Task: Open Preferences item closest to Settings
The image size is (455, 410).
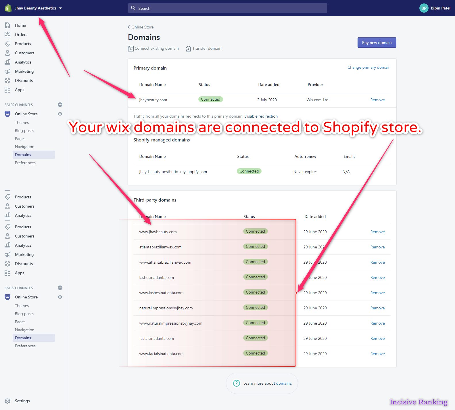Action: click(25, 346)
